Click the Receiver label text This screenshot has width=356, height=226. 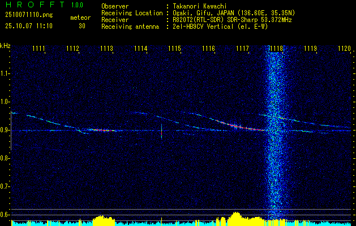[115, 20]
